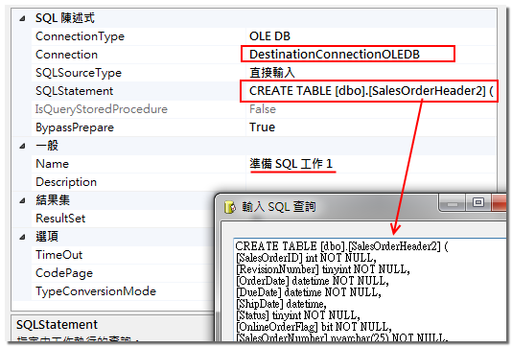
Task: Collapse the SQL 陳述式 category
Action: tap(22, 18)
